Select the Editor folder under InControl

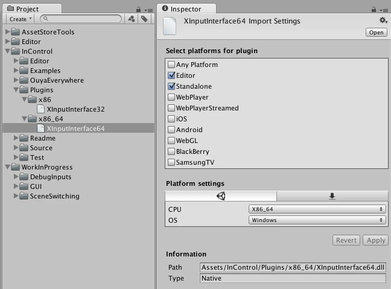[78, 61]
